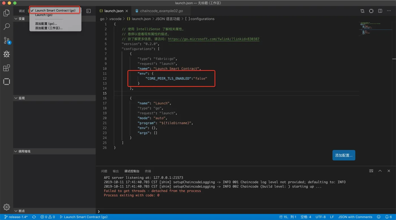Change indentation via 空格: 4
This screenshot has width=396, height=220.
point(306,217)
